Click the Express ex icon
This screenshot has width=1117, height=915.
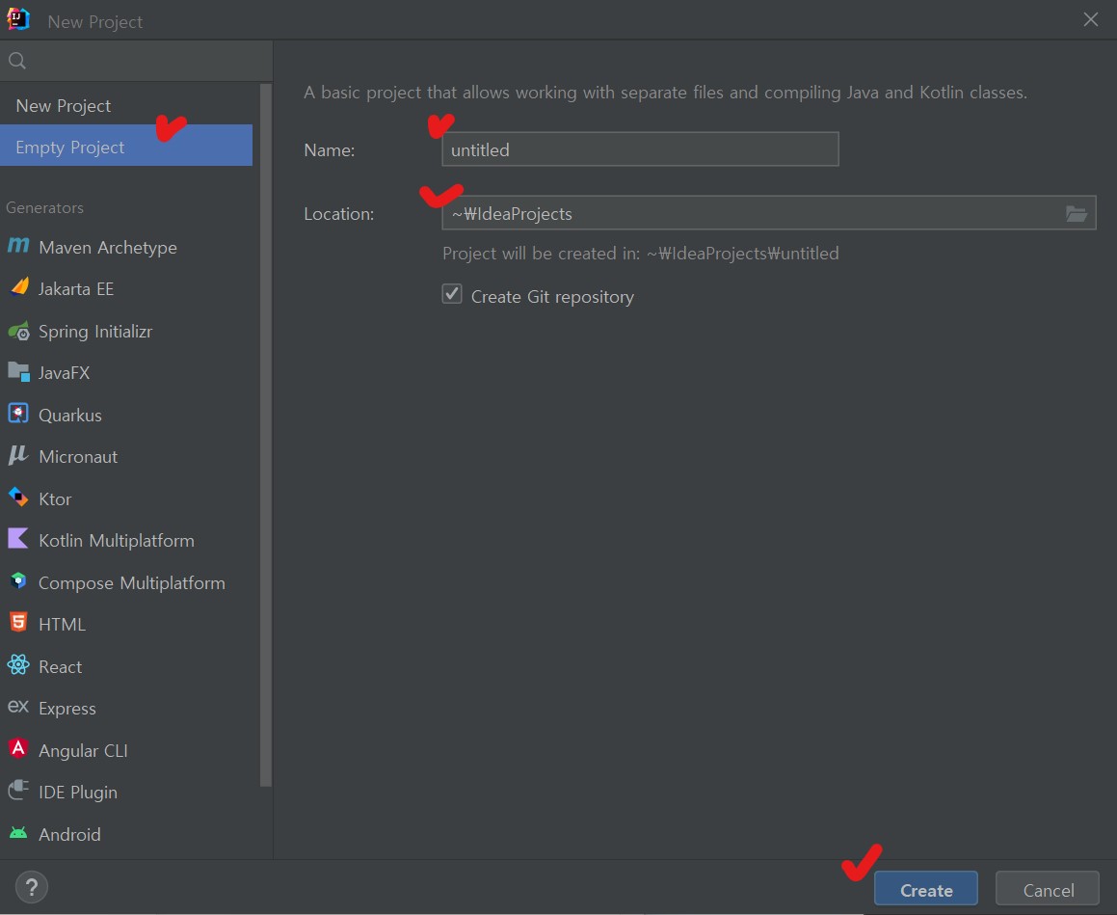pos(17,707)
